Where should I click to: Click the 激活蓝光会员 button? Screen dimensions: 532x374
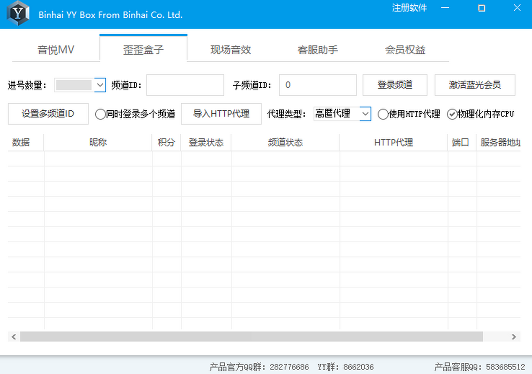tap(475, 85)
